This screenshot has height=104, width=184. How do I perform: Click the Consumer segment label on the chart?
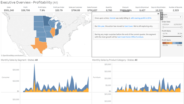click(x=5, y=77)
